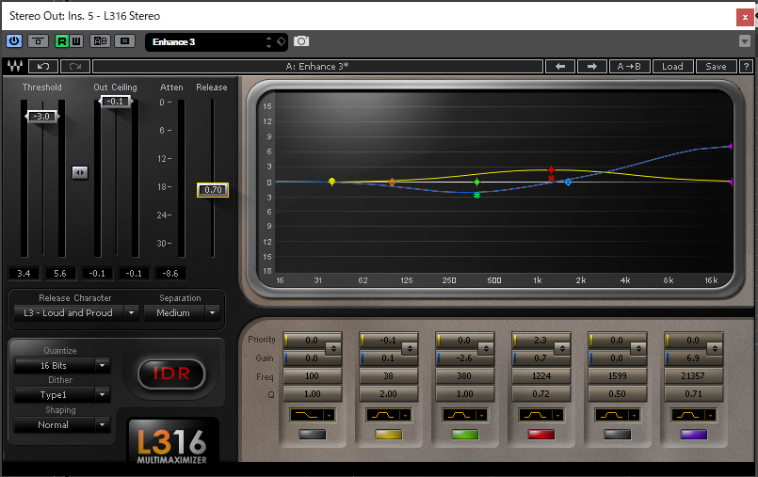Click the redo arrow button

[x=75, y=66]
